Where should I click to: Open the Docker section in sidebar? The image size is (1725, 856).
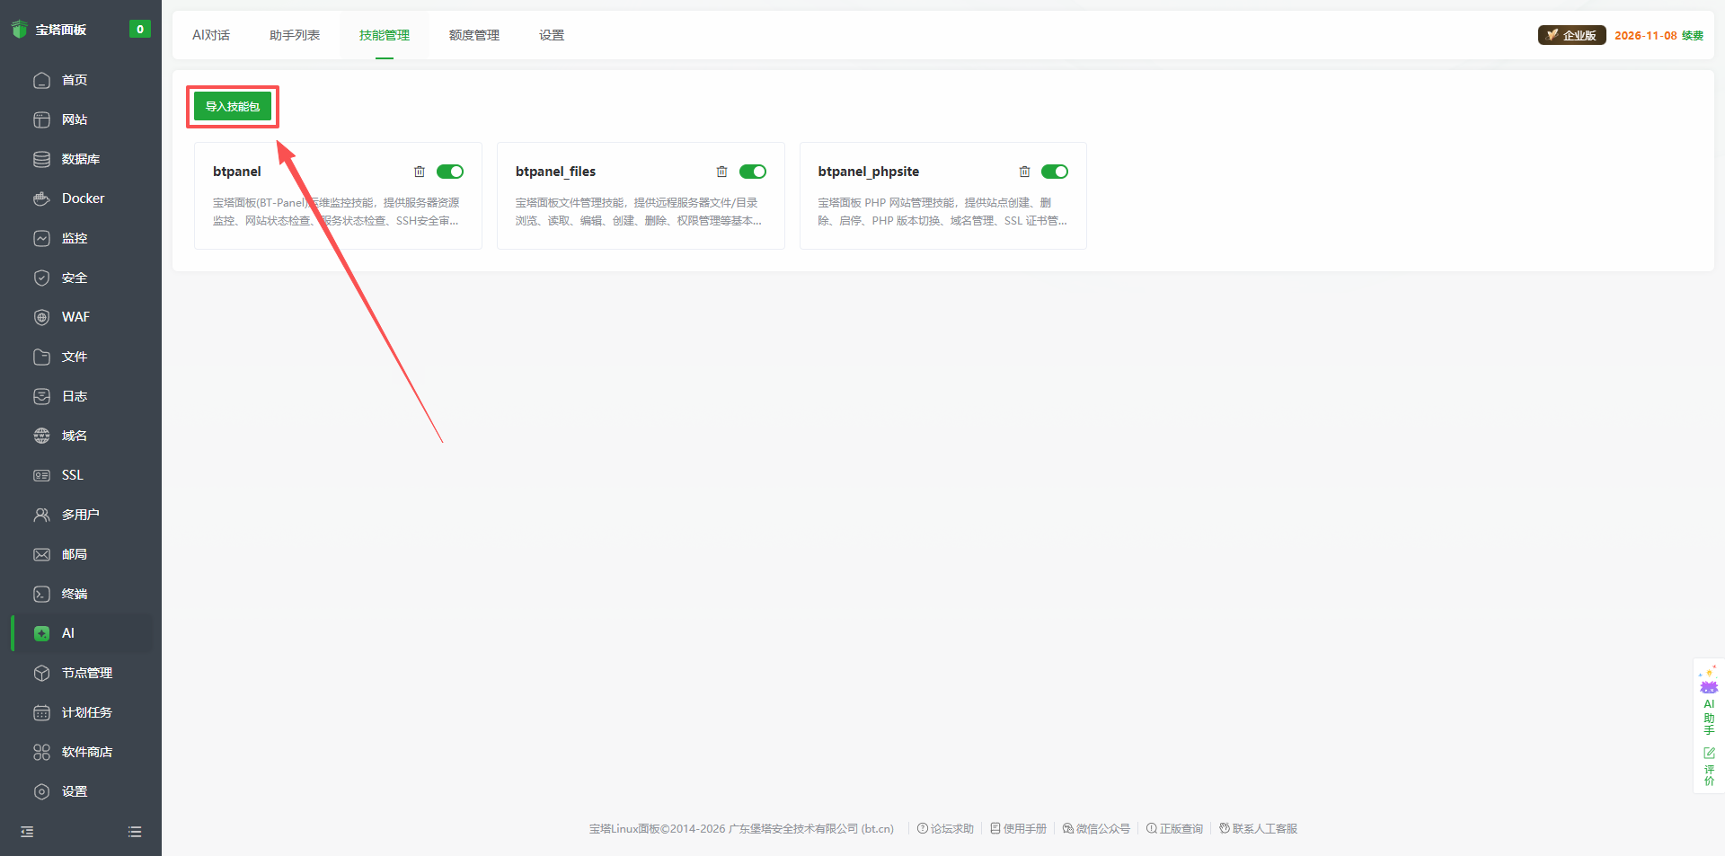81,198
